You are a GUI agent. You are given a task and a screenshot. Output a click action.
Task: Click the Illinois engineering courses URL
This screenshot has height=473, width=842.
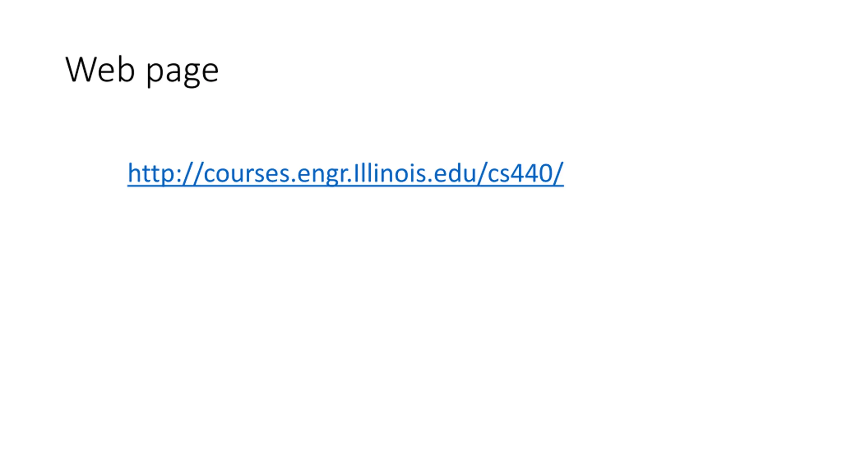click(x=345, y=173)
